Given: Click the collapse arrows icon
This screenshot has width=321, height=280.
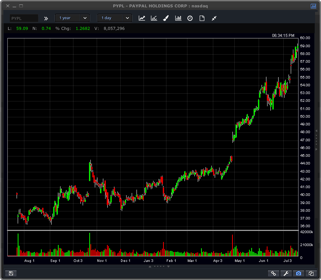Looking at the screenshot, I should (214, 18).
